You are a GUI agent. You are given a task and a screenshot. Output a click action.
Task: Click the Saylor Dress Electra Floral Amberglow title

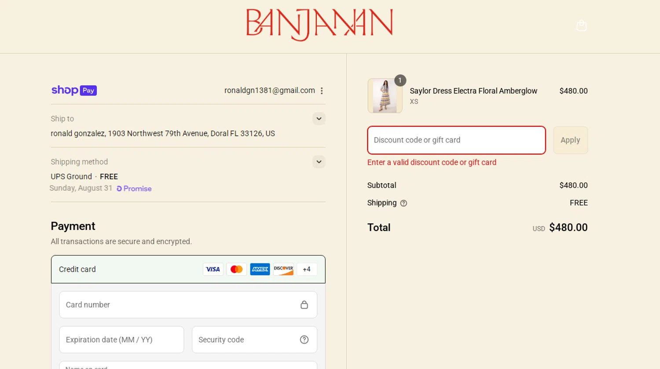(x=473, y=91)
